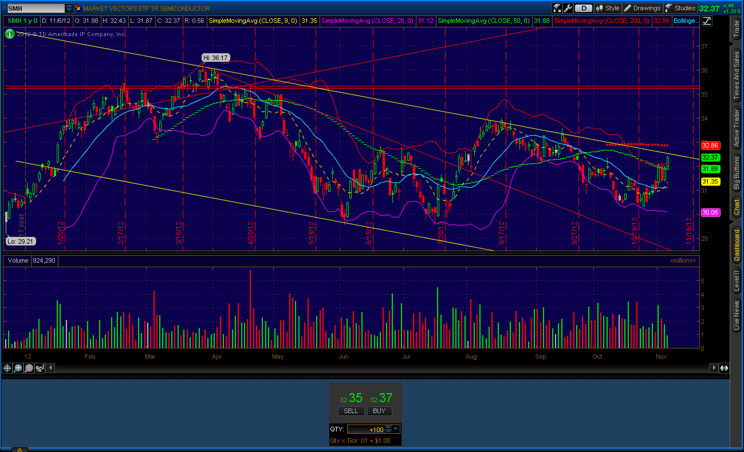This screenshot has height=452, width=744.
Task: Click the crosshair pan icon below the chart
Action: (x=7, y=368)
